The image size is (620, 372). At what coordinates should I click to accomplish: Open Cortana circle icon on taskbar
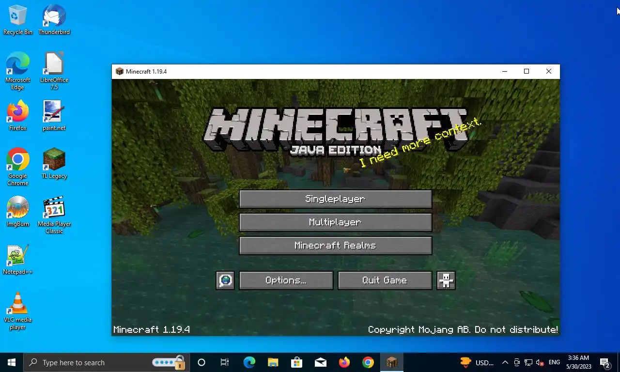tap(201, 362)
